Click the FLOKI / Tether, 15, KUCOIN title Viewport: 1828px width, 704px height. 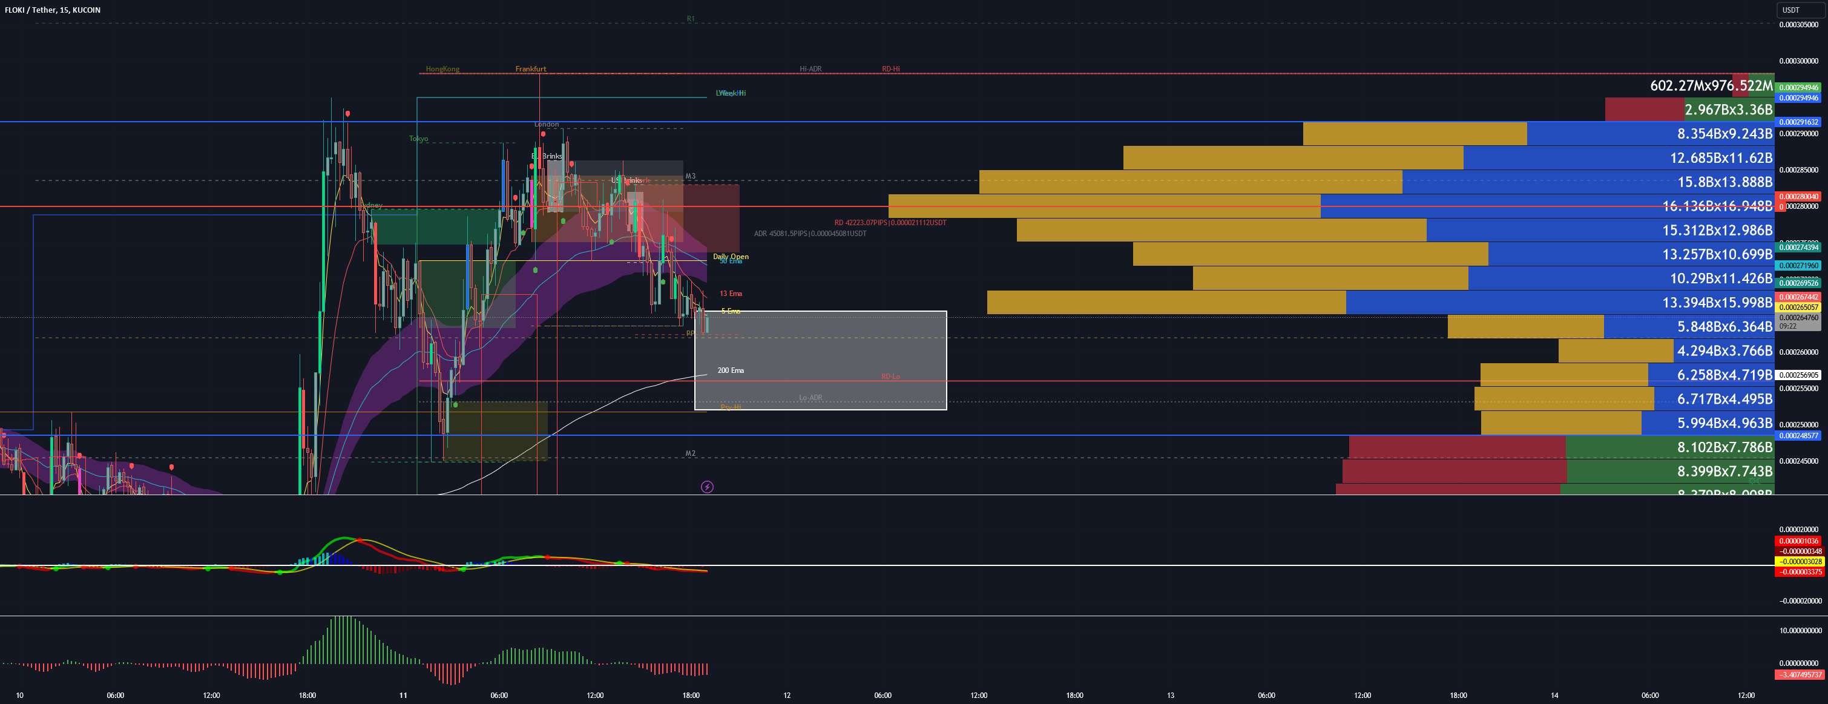[x=53, y=10]
